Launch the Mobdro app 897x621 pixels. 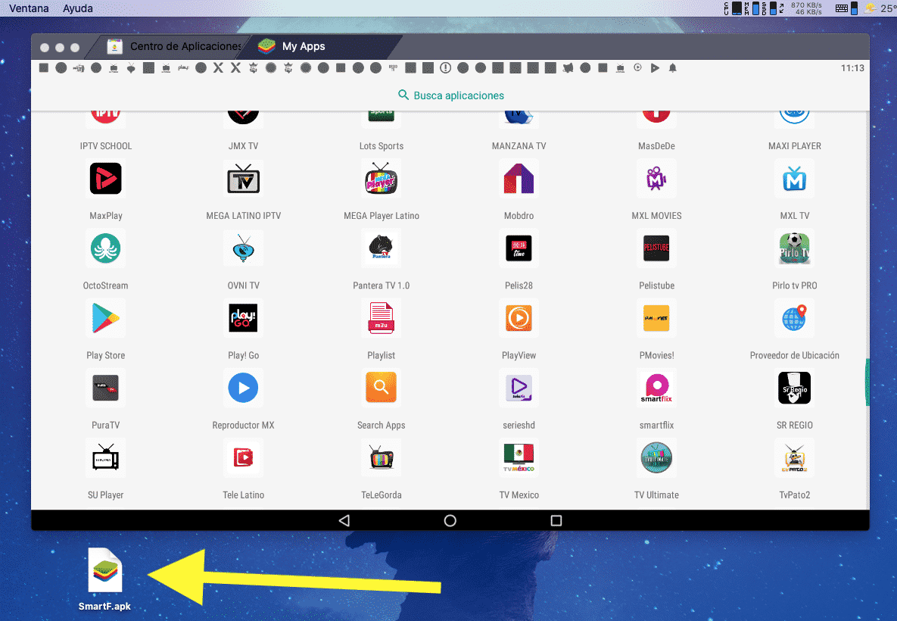pos(519,179)
